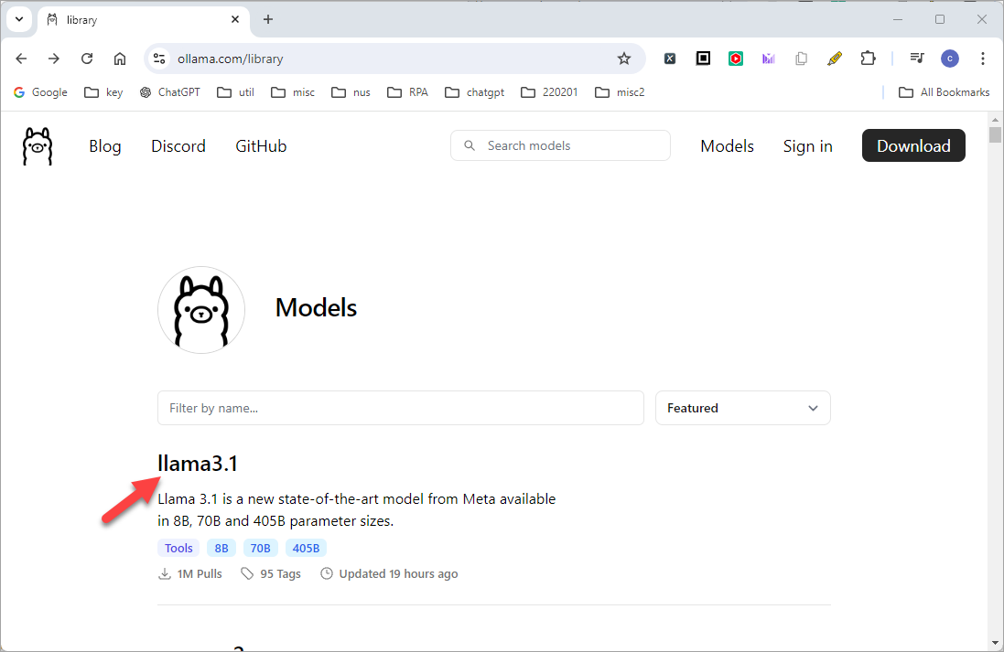Open the Discord link
Viewport: 1004px width, 652px height.
click(178, 146)
